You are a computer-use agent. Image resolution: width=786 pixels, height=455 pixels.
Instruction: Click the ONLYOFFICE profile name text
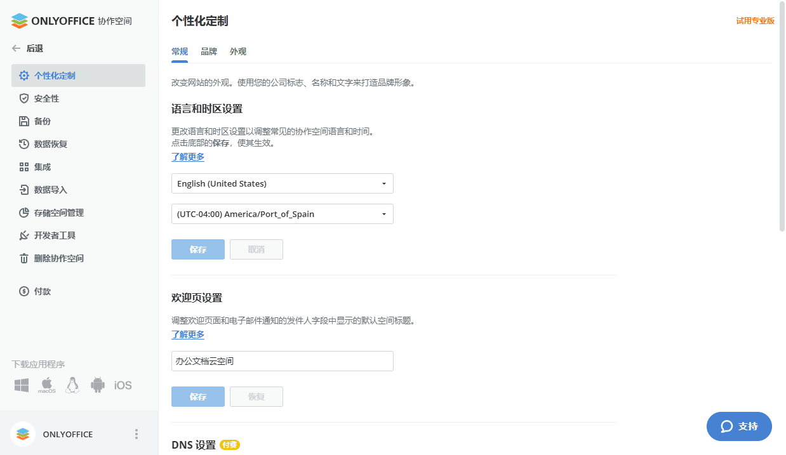[68, 435]
